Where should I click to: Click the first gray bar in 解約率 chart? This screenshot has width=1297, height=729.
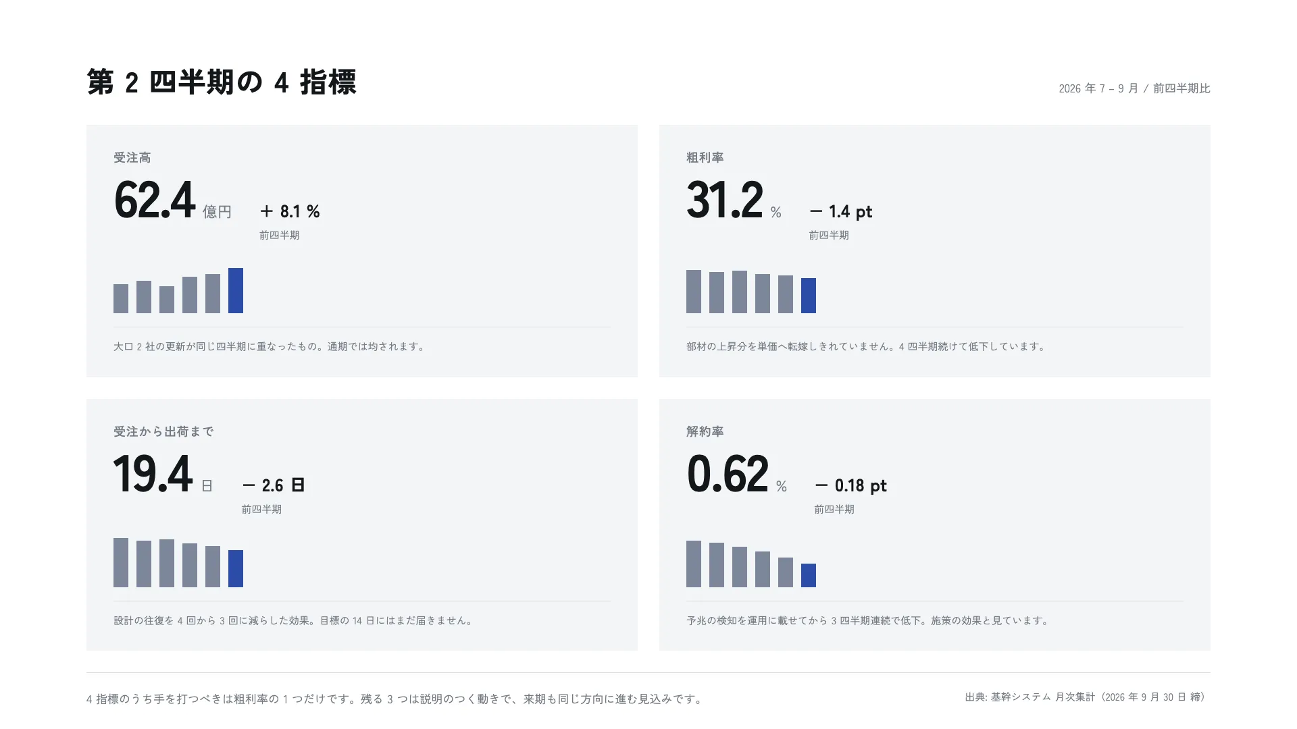[694, 564]
